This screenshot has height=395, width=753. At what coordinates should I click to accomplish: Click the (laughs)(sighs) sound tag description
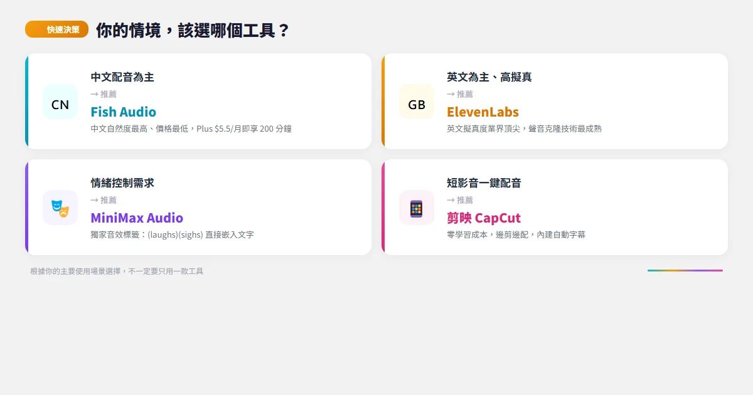[x=172, y=234]
